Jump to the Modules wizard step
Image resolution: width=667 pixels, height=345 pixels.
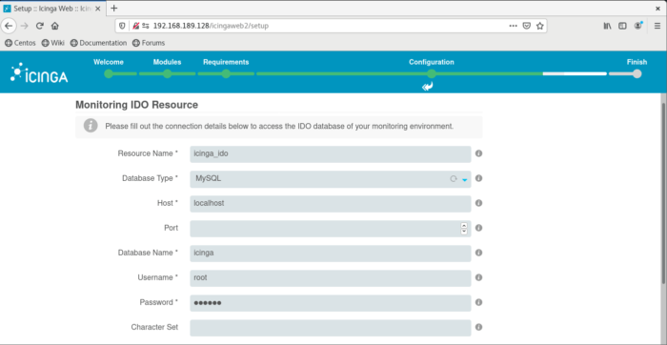click(x=167, y=73)
